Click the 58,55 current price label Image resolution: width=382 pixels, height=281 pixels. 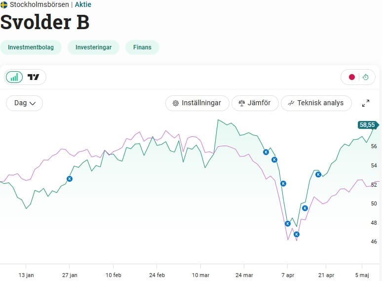pos(368,125)
